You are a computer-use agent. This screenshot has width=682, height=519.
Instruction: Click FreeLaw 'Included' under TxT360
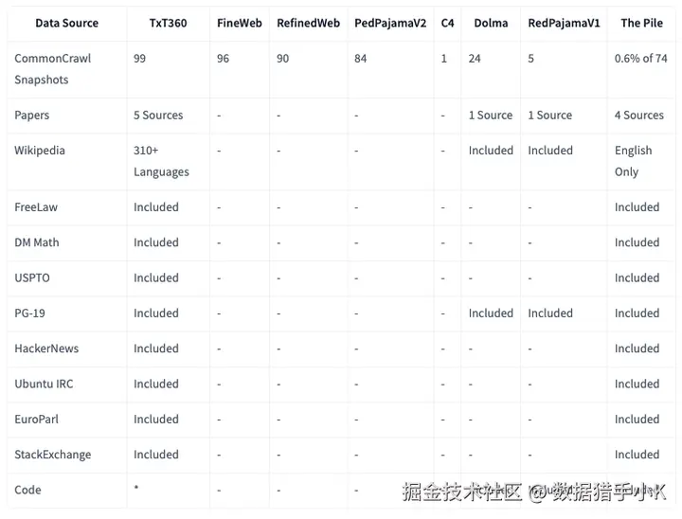coord(156,207)
